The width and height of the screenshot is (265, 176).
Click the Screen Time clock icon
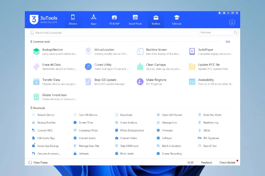coord(75,123)
